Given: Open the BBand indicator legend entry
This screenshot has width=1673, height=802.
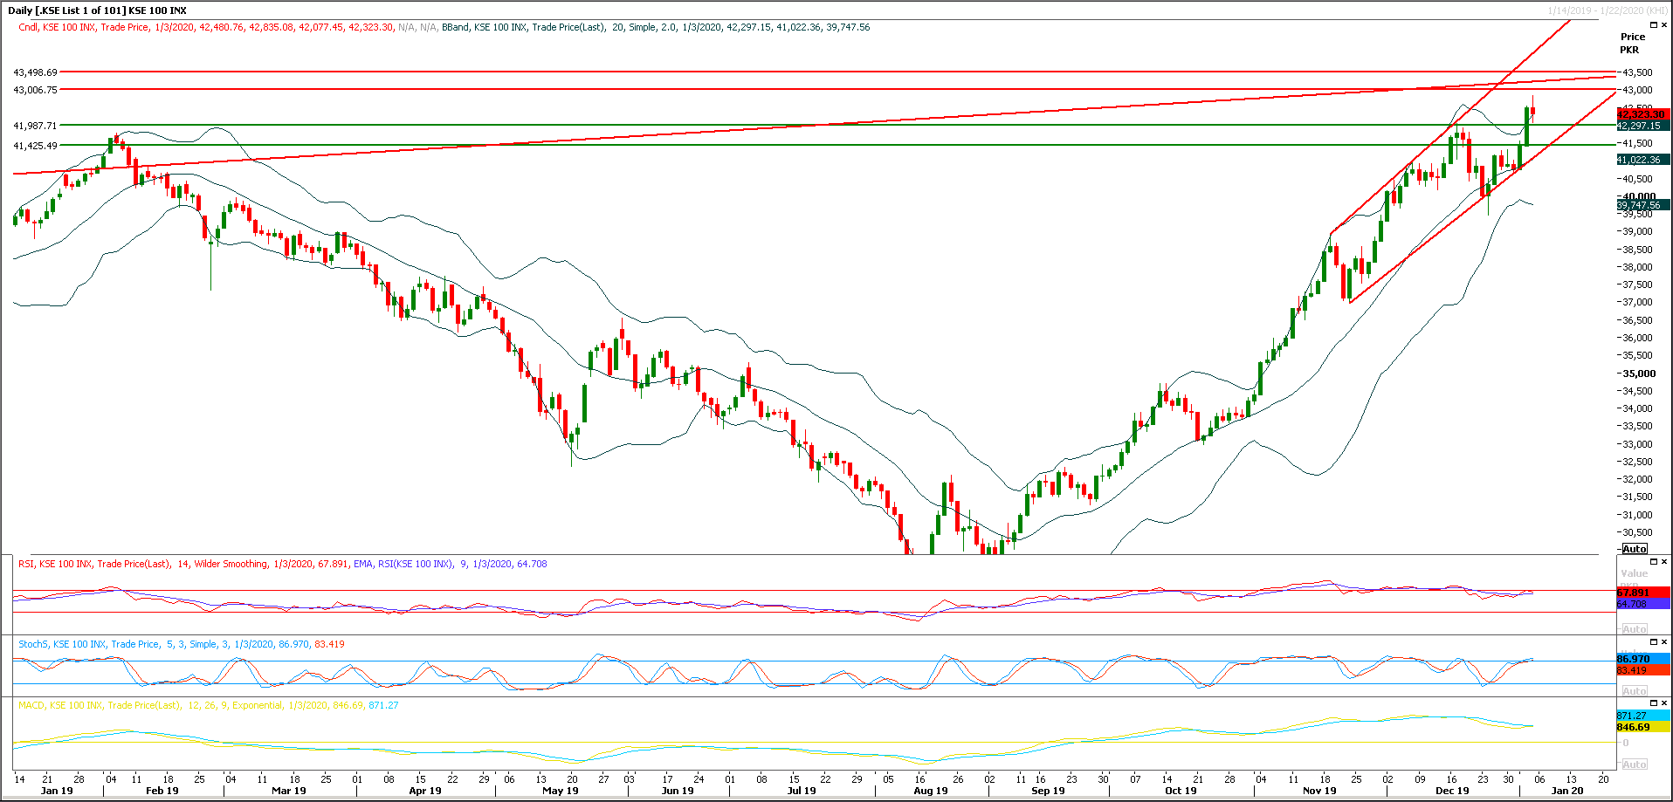Looking at the screenshot, I should coord(454,27).
